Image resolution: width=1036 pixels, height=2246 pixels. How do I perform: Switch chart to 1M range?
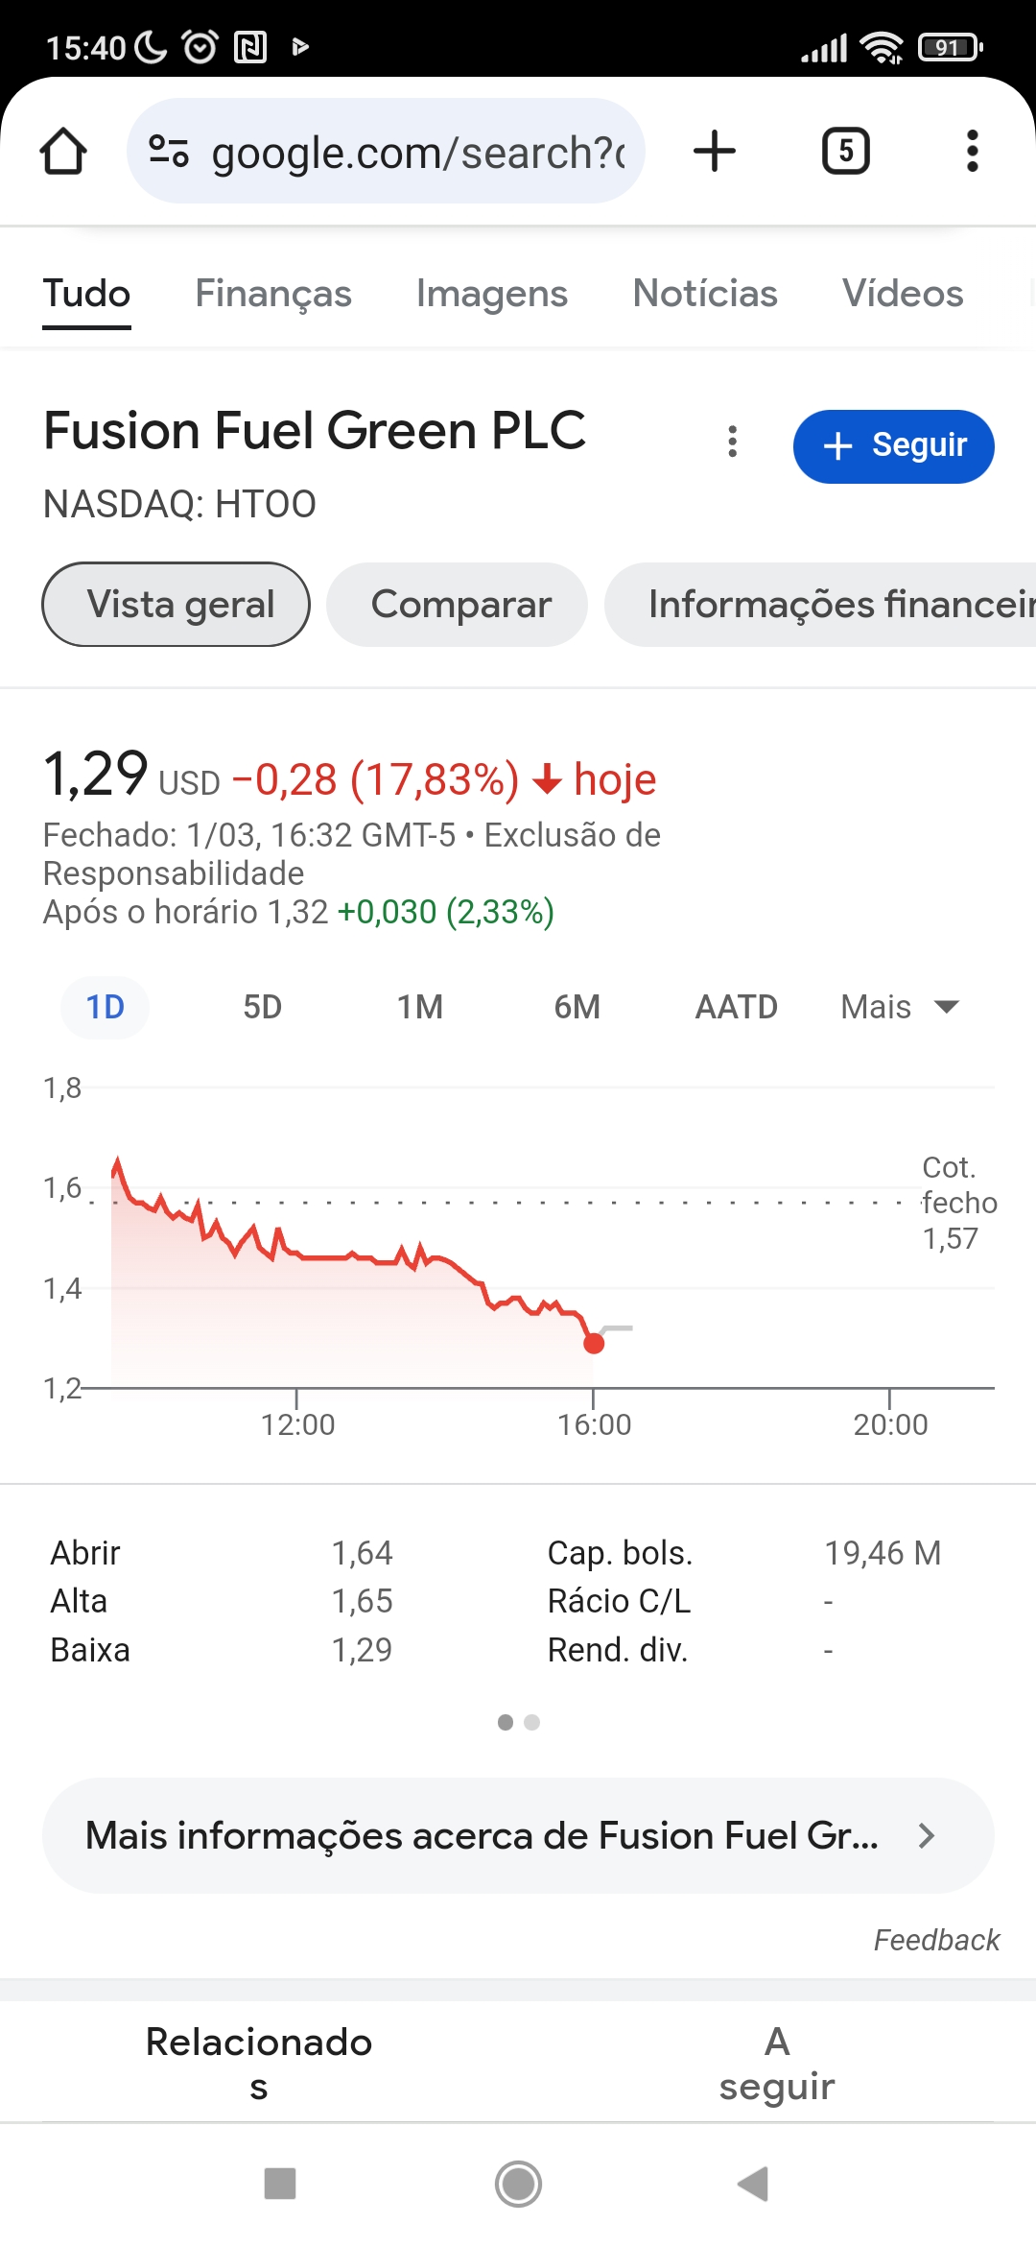click(x=420, y=1007)
